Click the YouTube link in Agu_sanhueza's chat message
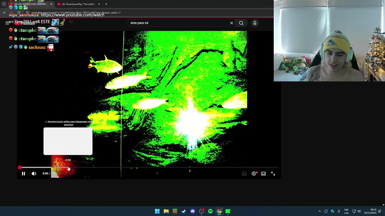The height and width of the screenshot is (216, 385). [x=72, y=15]
